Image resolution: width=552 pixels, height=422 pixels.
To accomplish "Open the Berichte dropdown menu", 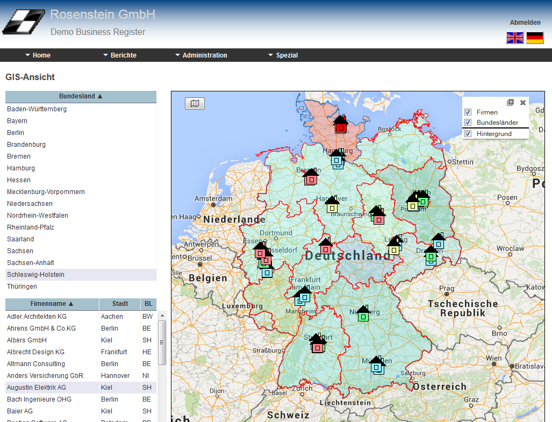I will click(x=123, y=55).
